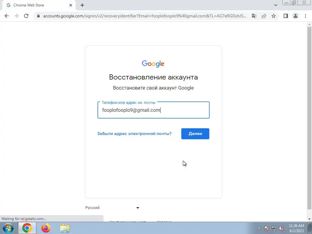Launch Firefox from the taskbar
The image size is (312, 234).
(46, 228)
